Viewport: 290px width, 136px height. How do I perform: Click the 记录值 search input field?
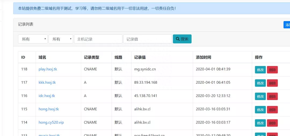click(147, 39)
